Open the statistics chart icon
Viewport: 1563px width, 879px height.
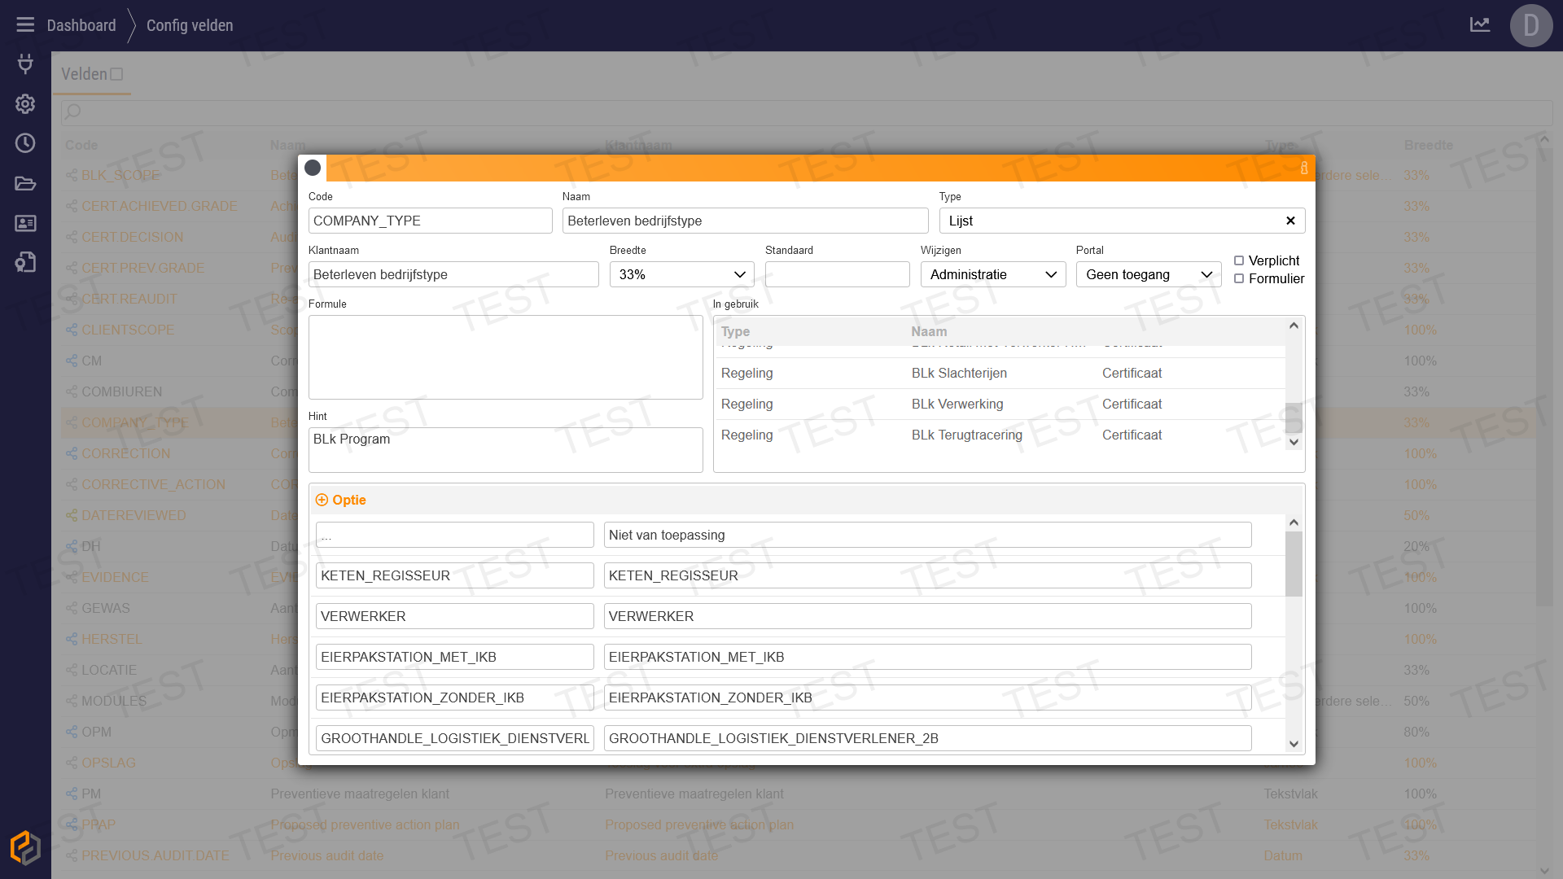click(1480, 24)
